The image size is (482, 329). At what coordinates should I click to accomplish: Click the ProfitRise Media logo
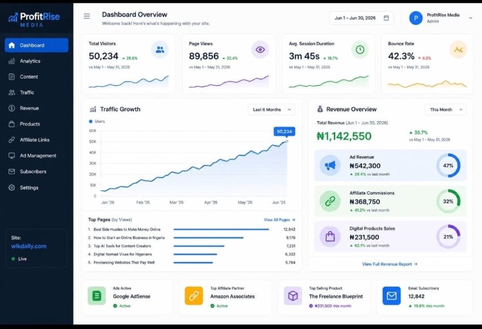coord(34,20)
